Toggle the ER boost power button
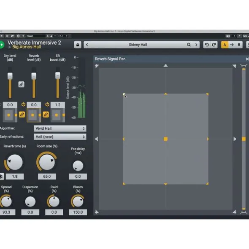249x249 pixels. [x=47, y=104]
